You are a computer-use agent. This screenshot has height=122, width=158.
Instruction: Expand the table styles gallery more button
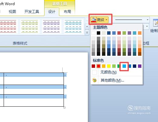click(x=87, y=33)
